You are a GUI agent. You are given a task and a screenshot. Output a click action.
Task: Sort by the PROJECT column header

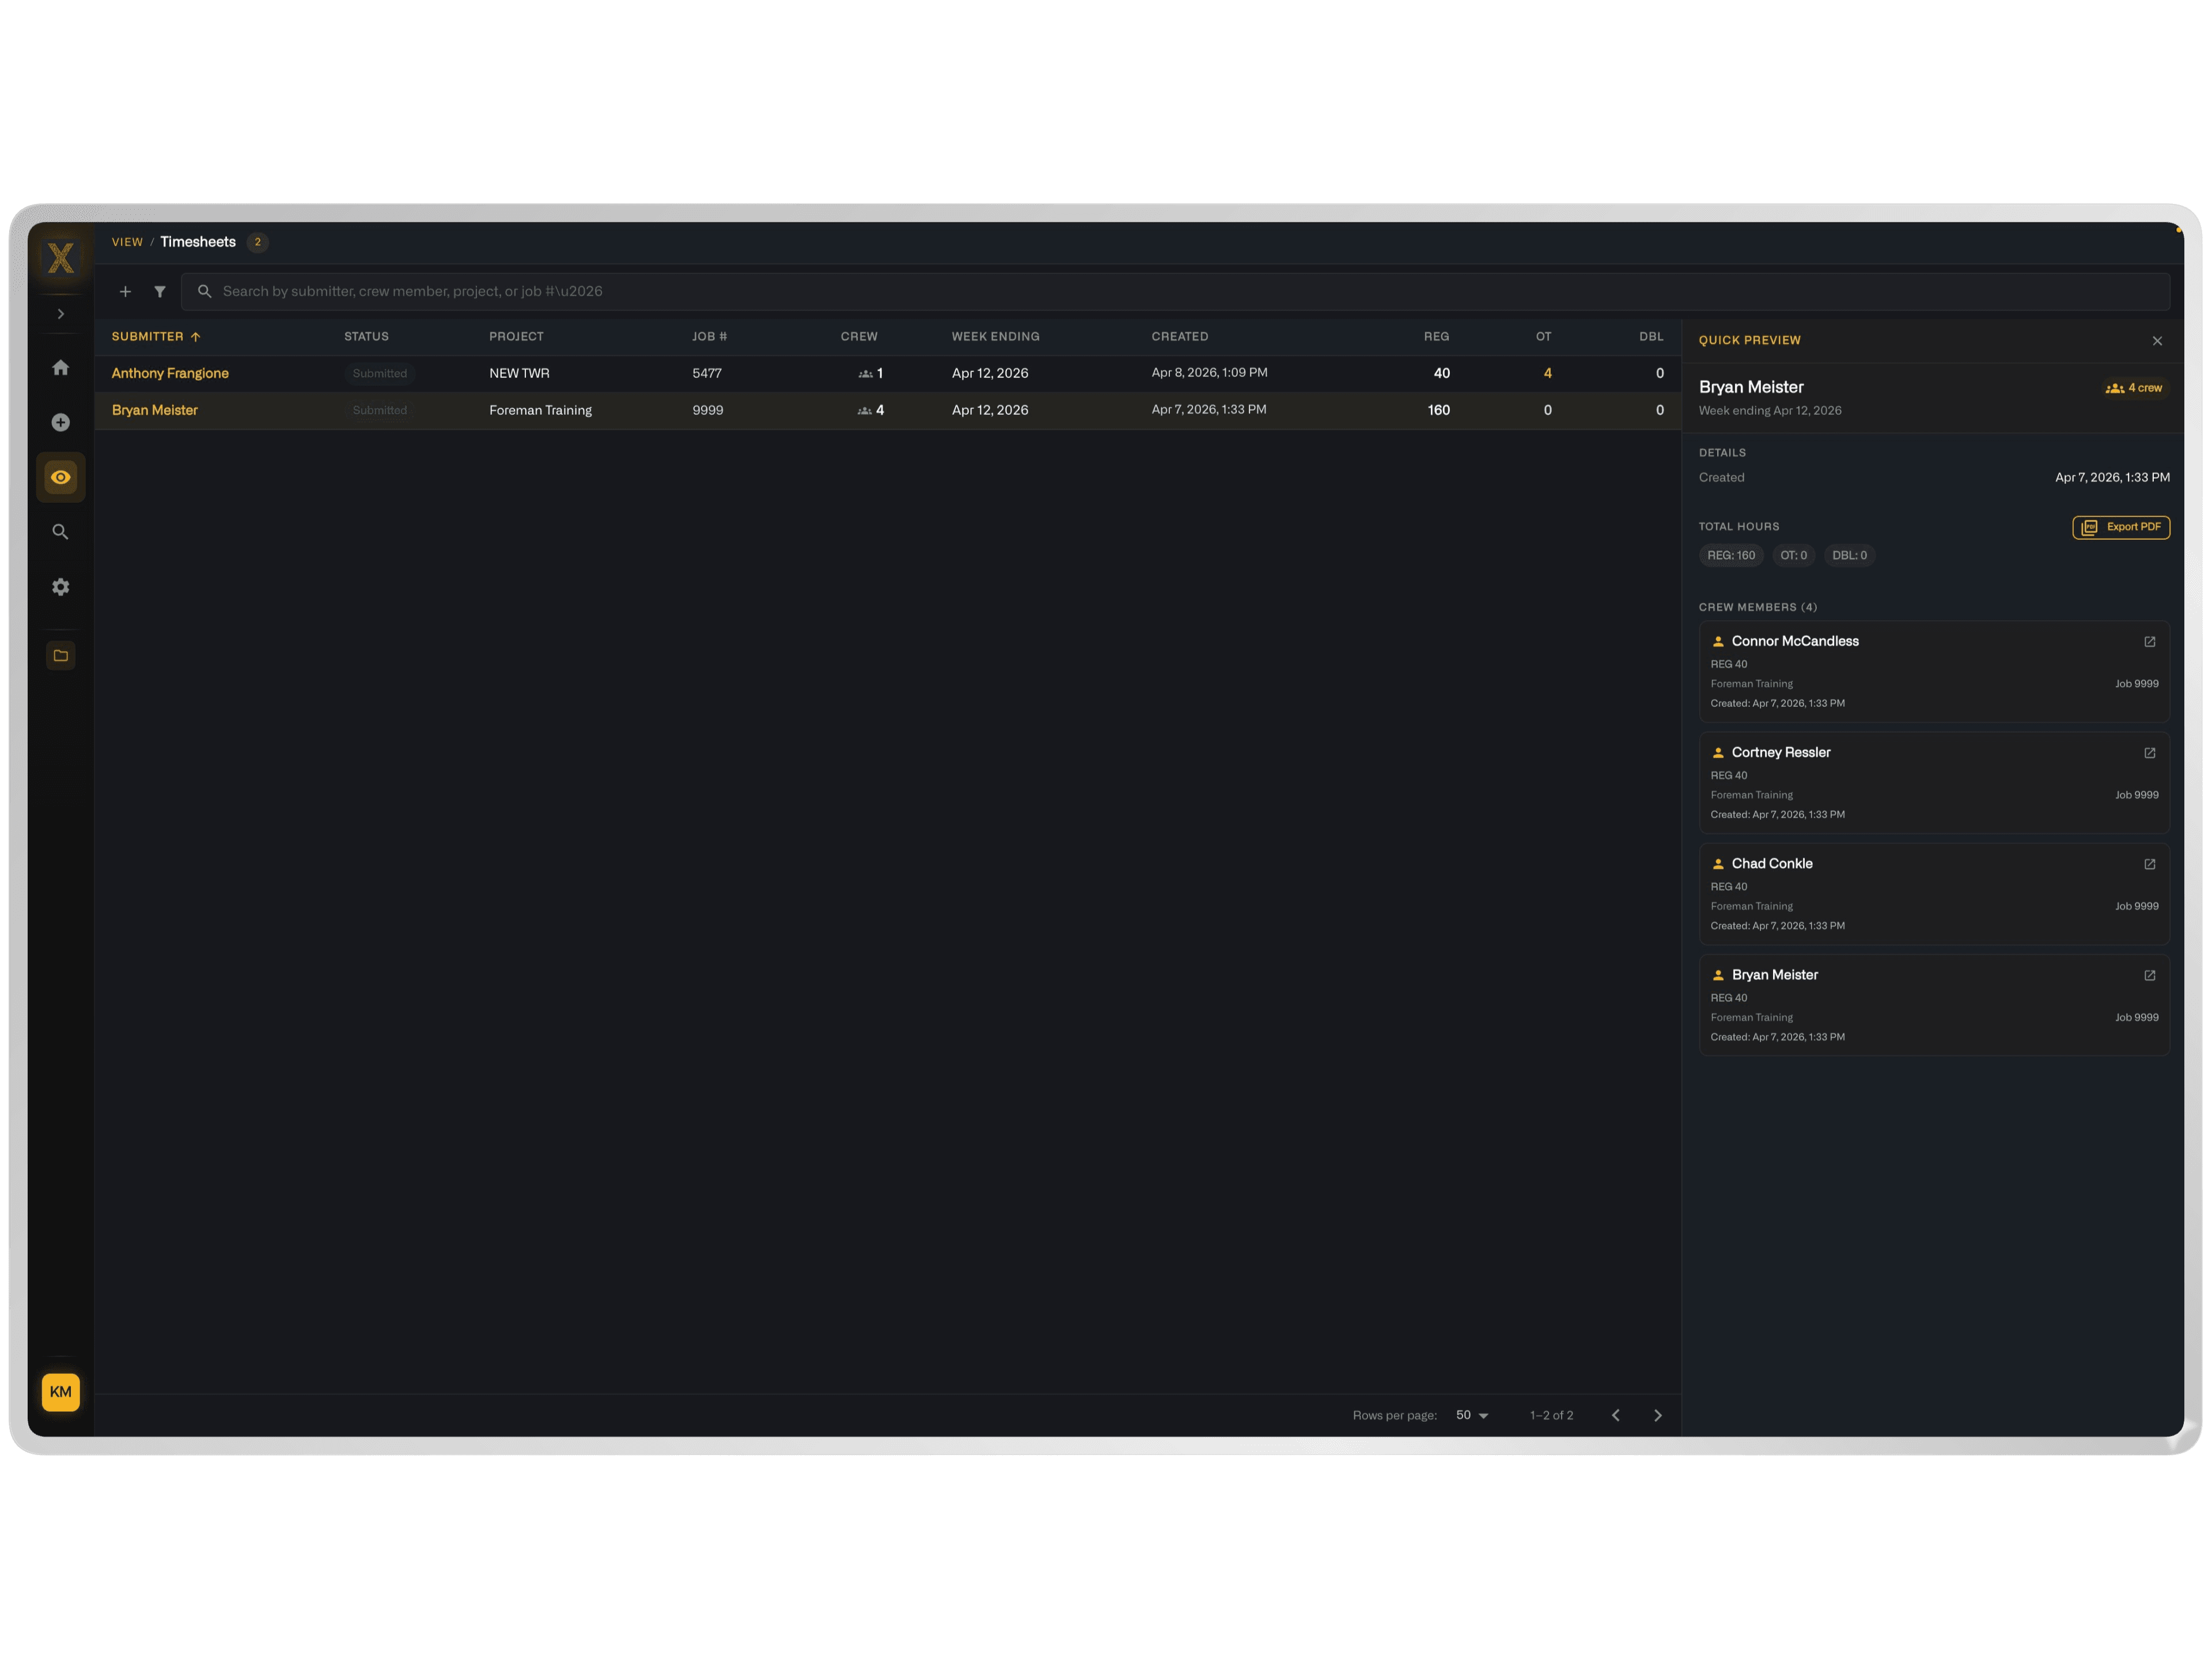pyautogui.click(x=516, y=337)
